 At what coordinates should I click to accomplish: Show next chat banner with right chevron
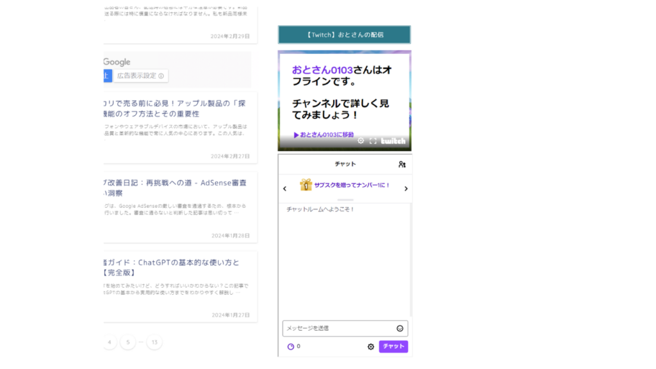(406, 189)
